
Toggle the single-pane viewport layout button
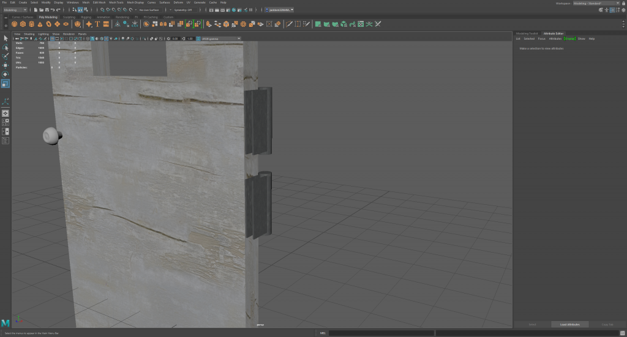[x=6, y=113]
